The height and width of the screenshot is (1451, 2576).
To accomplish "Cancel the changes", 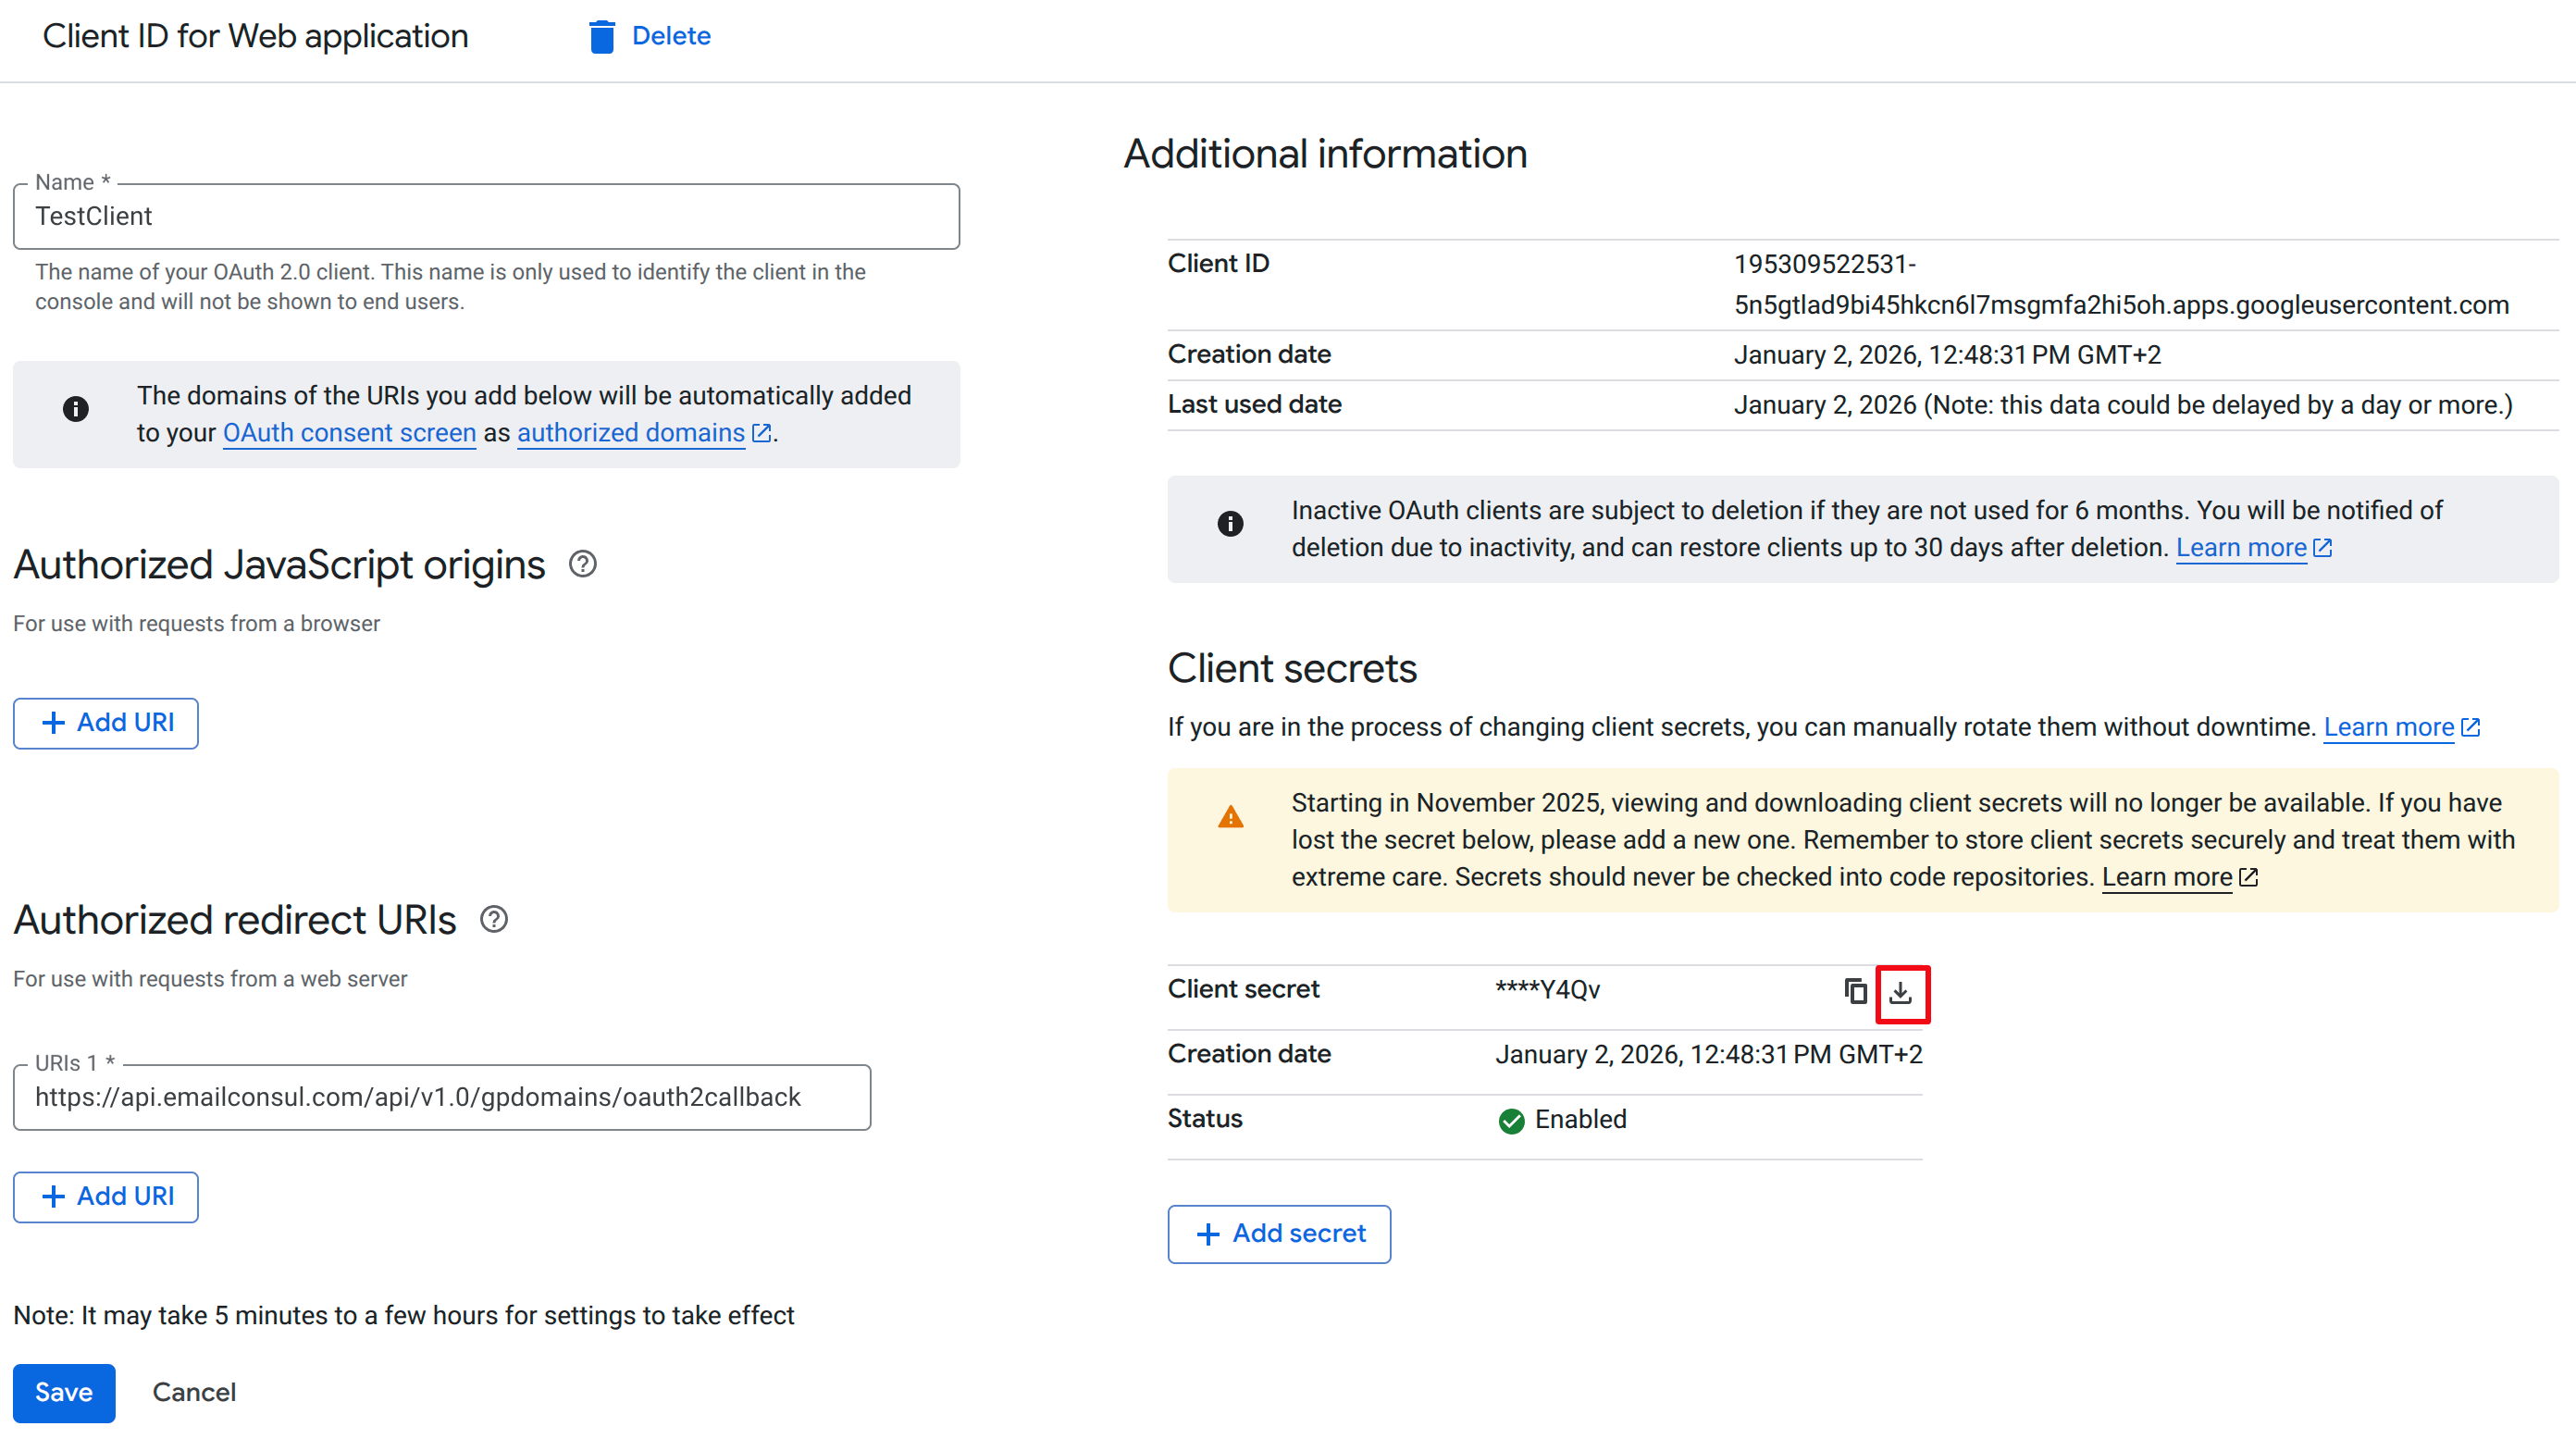I will point(194,1392).
